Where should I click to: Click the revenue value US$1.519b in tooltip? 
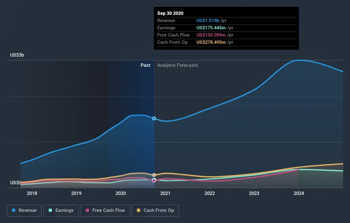click(208, 20)
